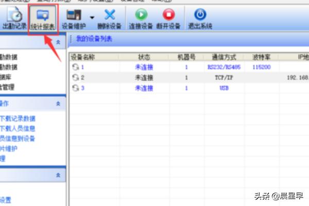Click 下载记录数据 link in sidebar
This screenshot has width=309, height=206.
click(x=18, y=119)
